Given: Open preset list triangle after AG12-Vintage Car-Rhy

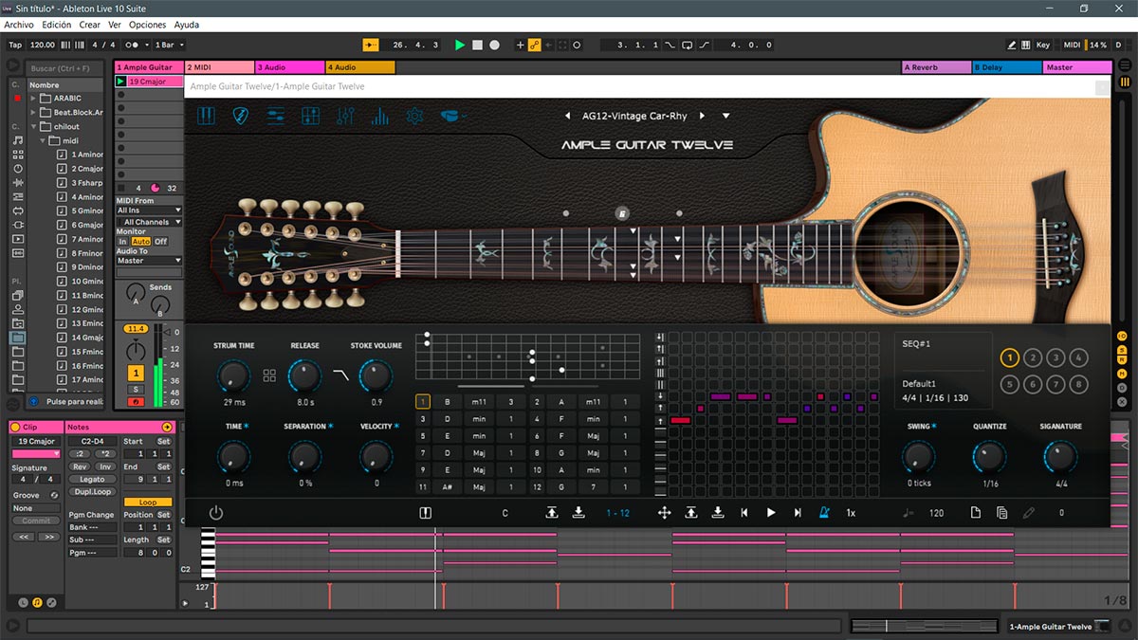Looking at the screenshot, I should (725, 116).
